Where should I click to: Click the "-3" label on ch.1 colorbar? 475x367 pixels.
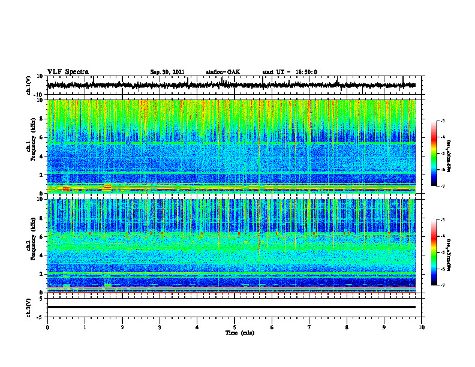point(442,121)
